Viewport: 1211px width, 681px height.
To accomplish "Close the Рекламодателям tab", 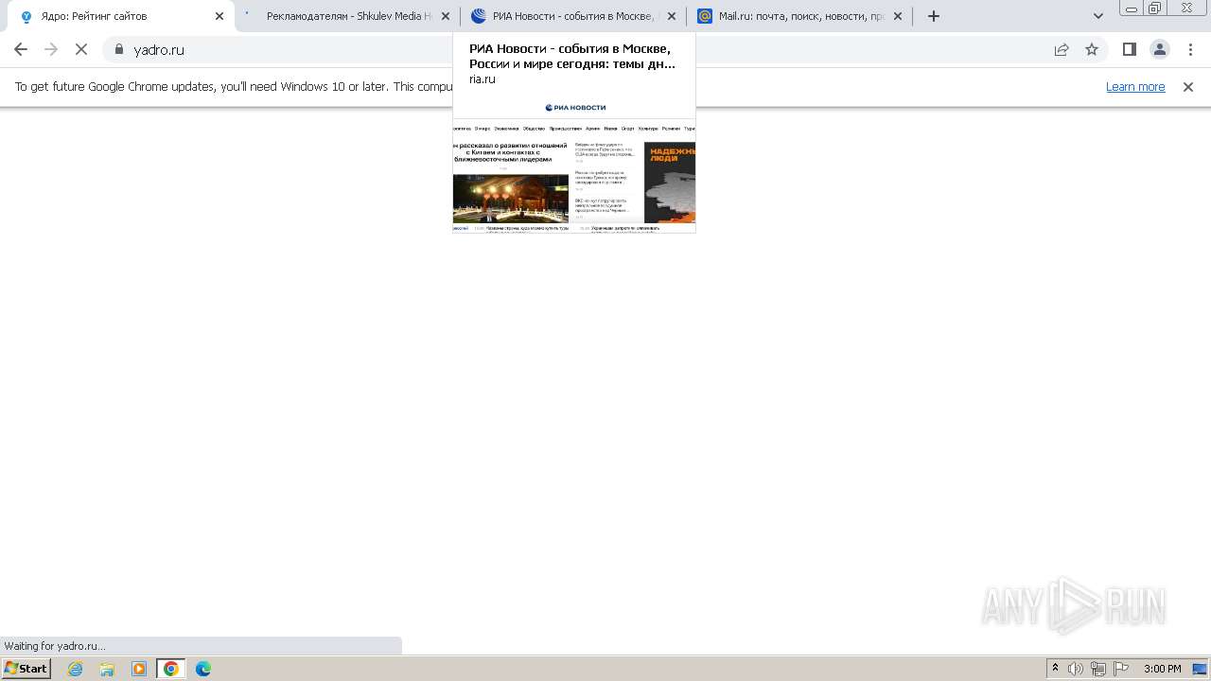I will click(446, 16).
